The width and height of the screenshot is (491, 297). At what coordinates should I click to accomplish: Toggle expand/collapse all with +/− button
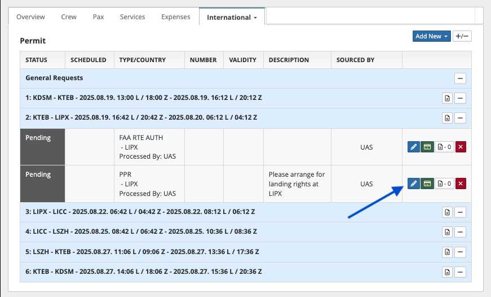click(462, 36)
